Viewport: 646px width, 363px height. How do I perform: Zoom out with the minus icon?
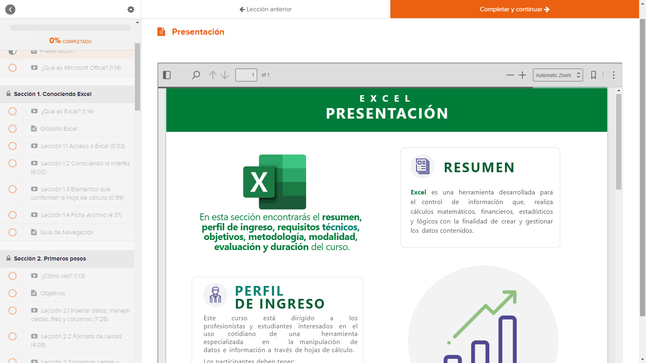510,75
